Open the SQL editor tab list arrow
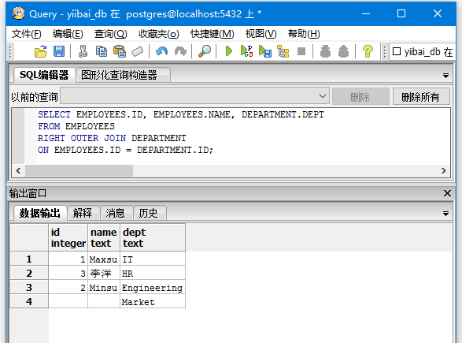This screenshot has width=462, height=343. [x=445, y=76]
